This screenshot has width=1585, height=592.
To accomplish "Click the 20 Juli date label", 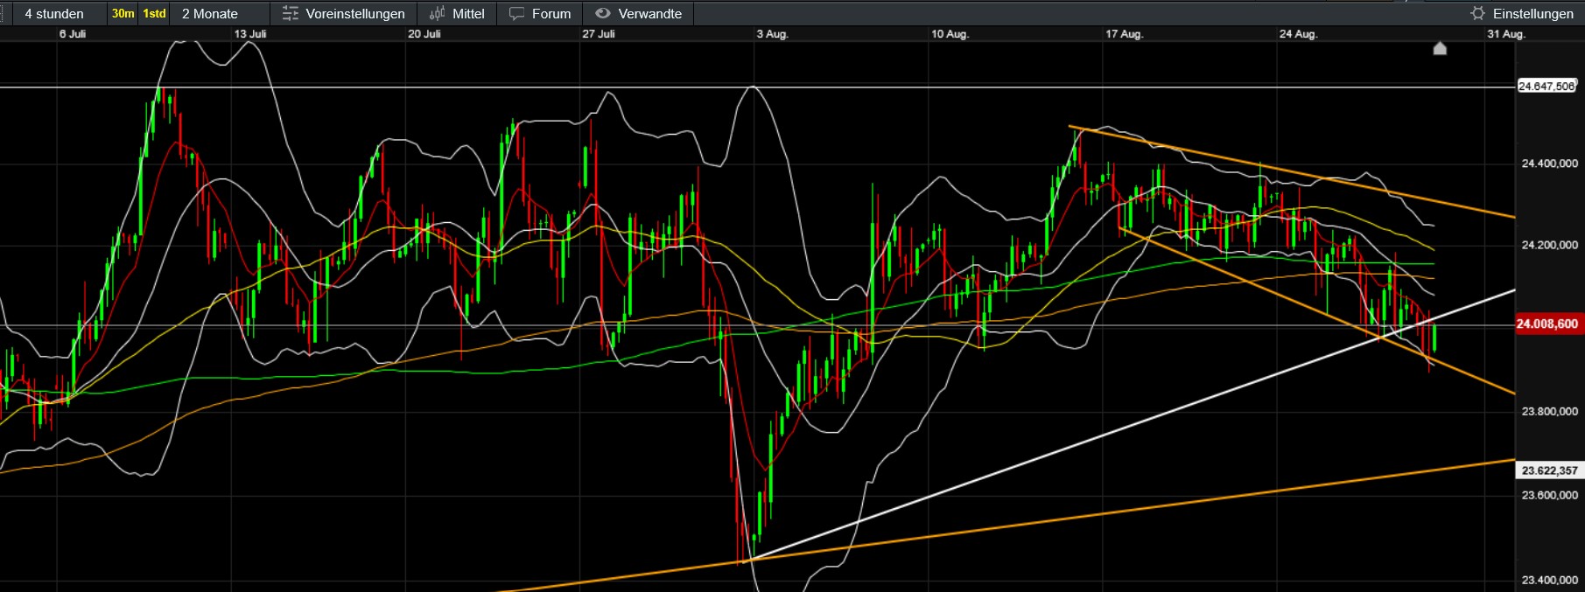I will (424, 34).
